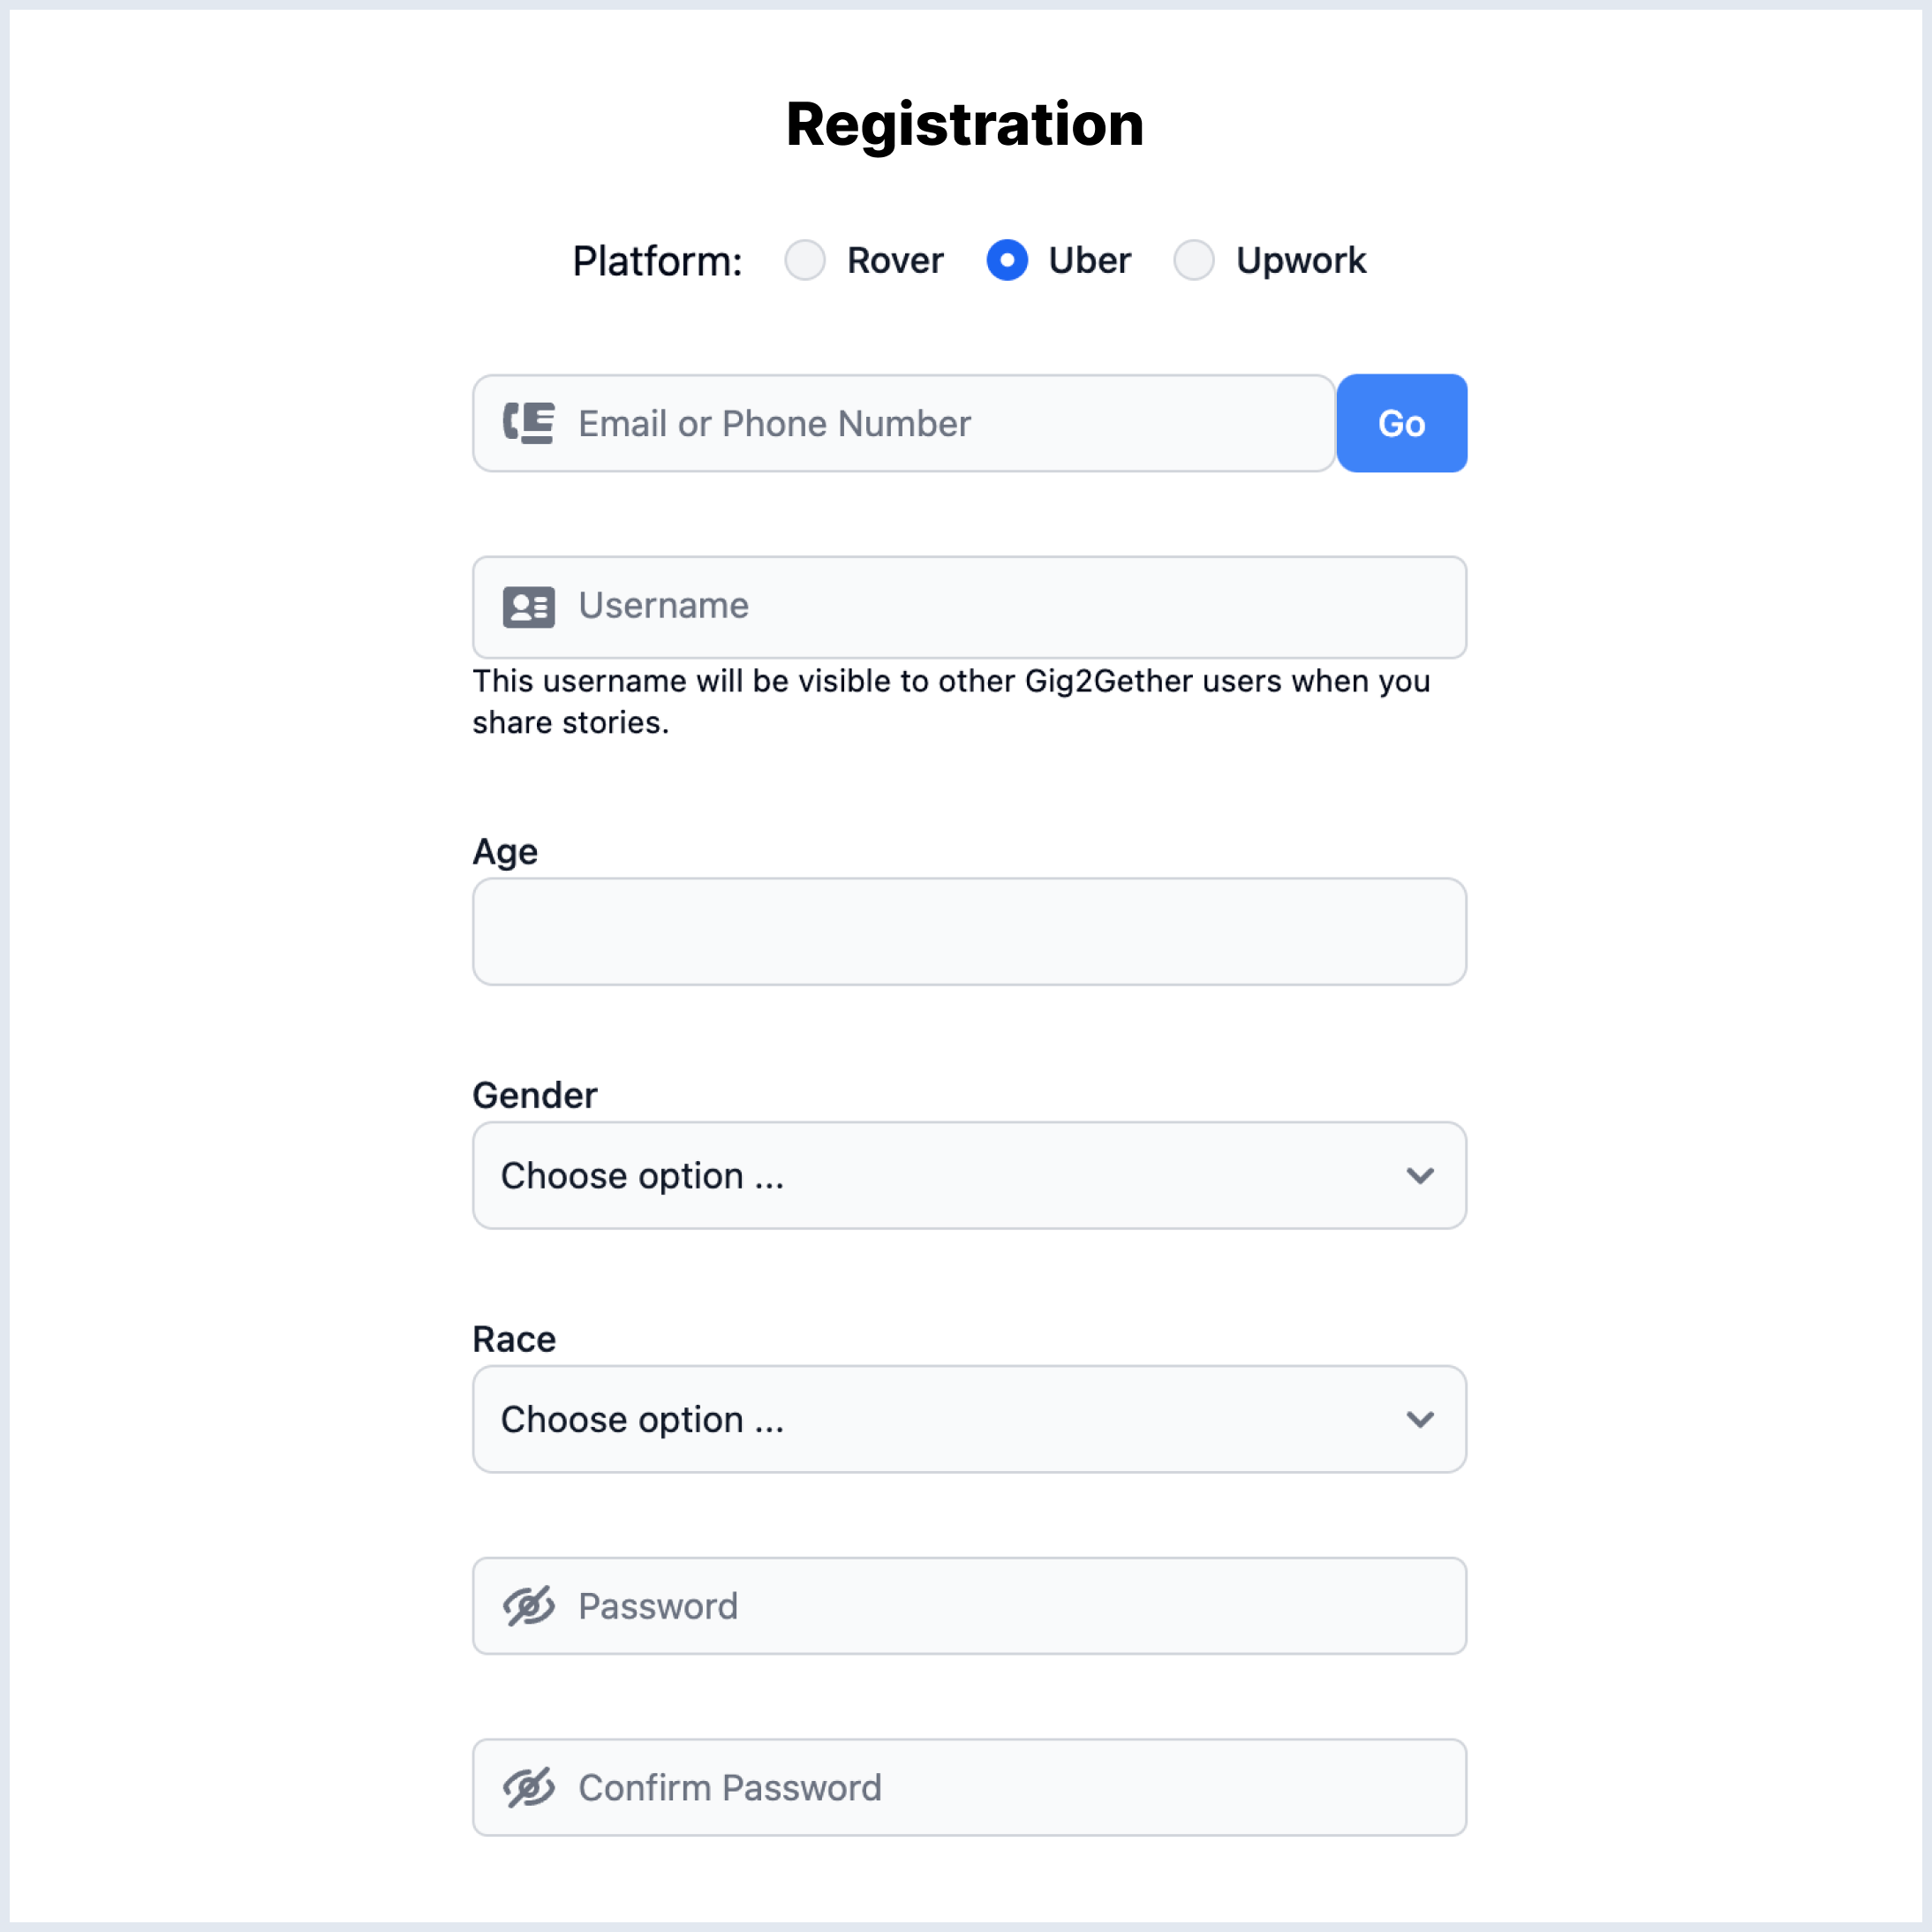Click Registration heading area

(966, 124)
